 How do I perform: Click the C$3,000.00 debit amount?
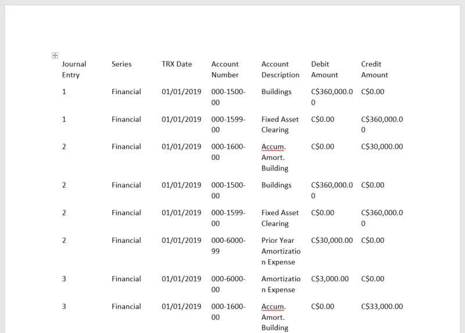point(330,279)
